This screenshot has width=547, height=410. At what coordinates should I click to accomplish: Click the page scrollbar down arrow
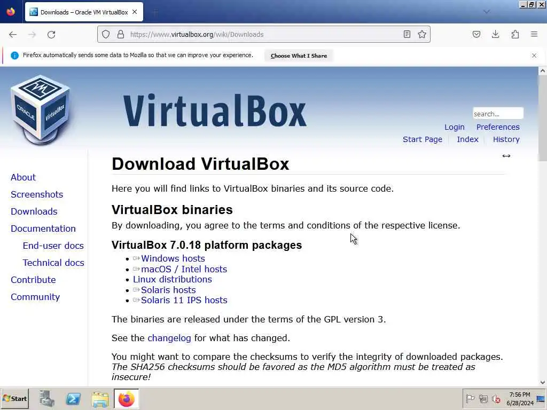point(543,382)
